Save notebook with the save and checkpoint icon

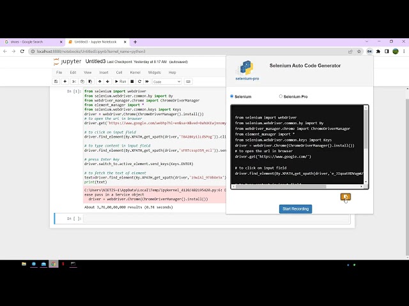(56, 82)
